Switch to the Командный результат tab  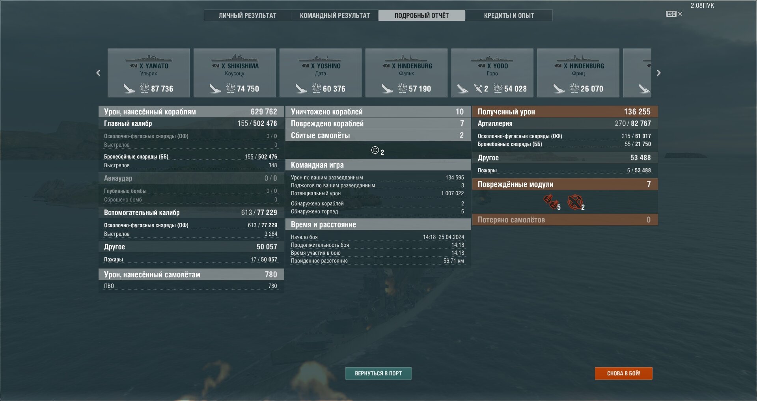coord(335,15)
